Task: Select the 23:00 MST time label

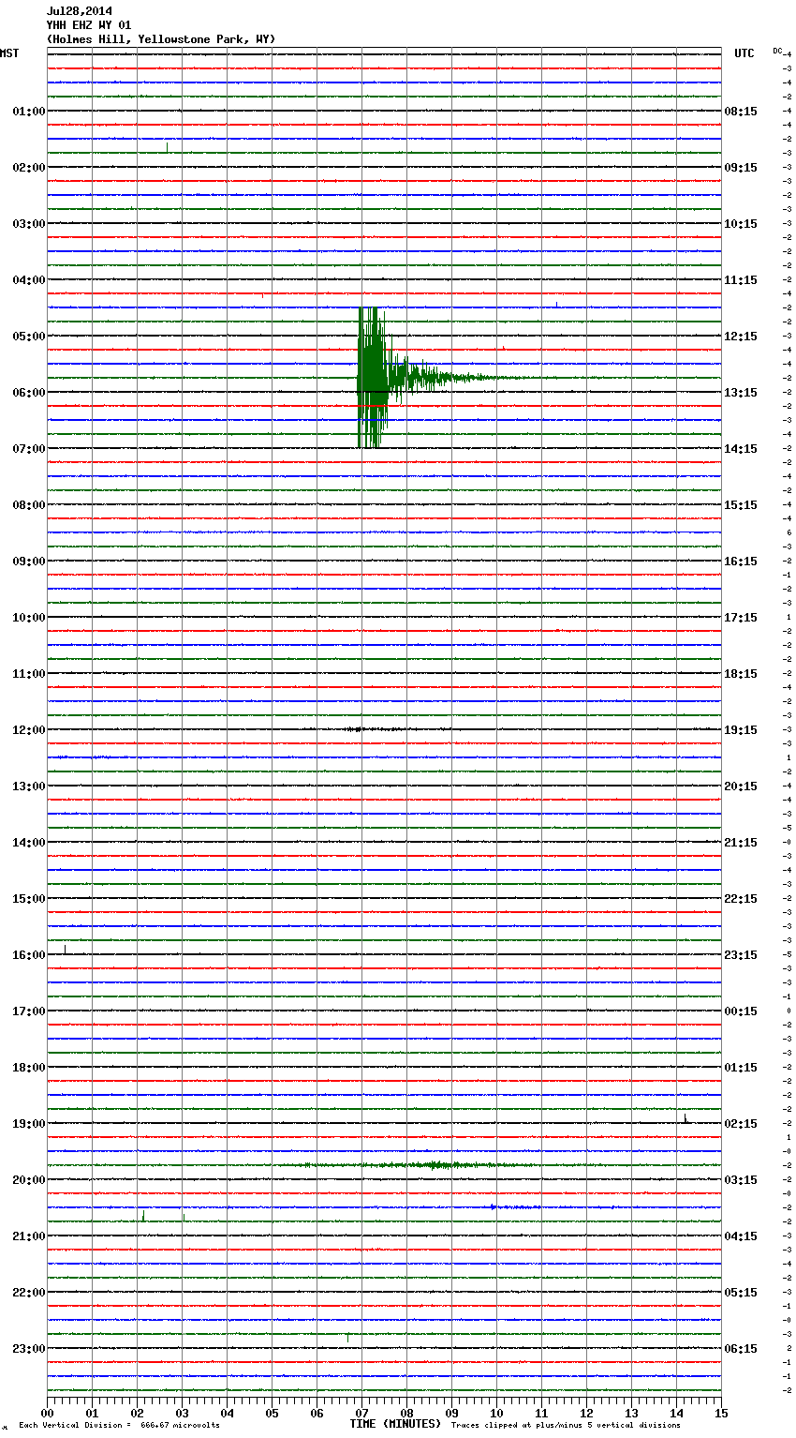Action: [29, 1349]
